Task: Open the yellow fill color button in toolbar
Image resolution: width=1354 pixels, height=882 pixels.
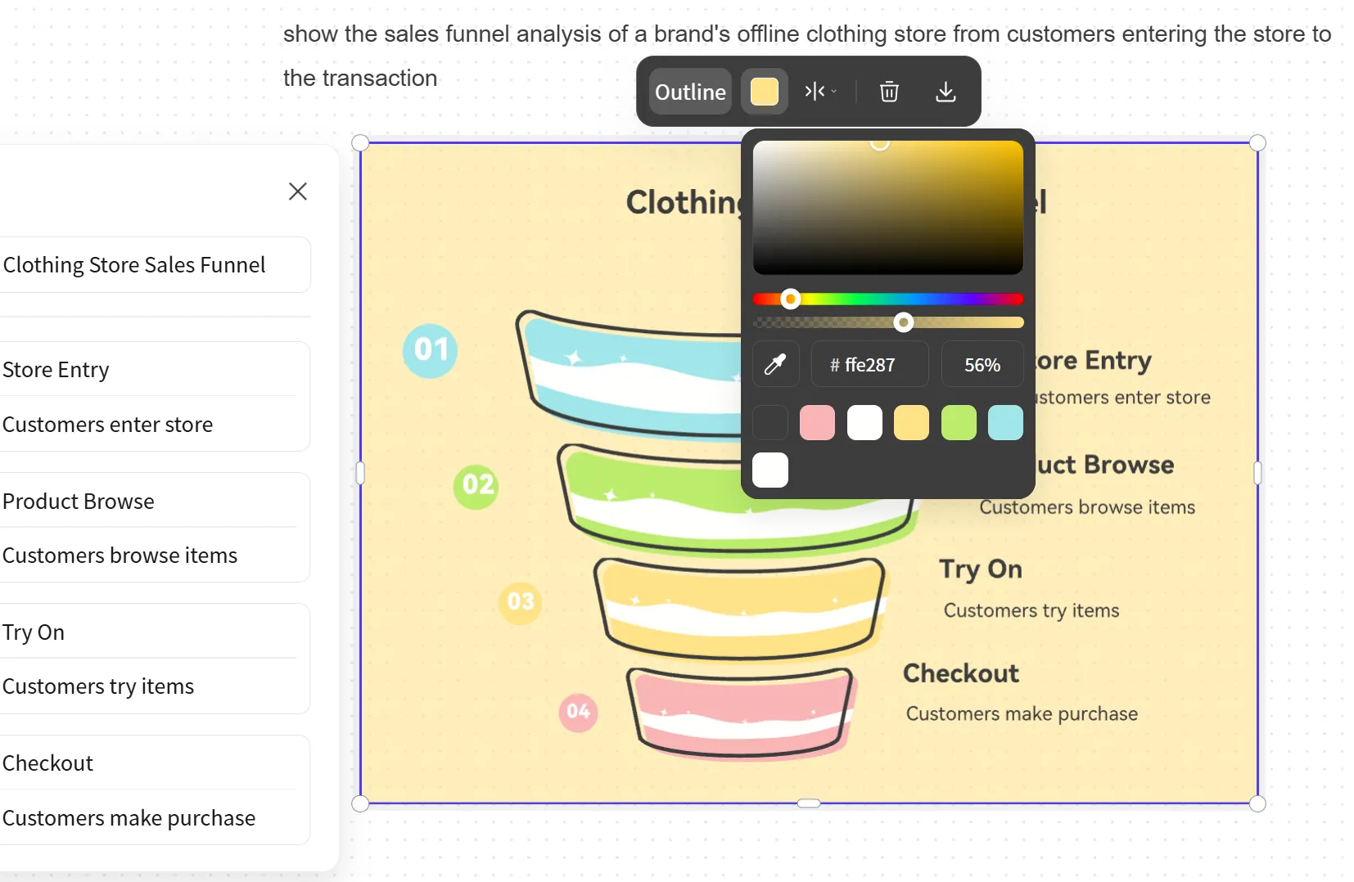Action: pos(765,92)
